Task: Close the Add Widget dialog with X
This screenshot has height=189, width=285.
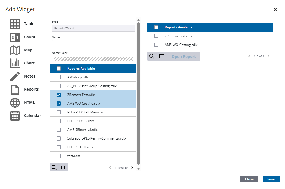Action: (275, 10)
